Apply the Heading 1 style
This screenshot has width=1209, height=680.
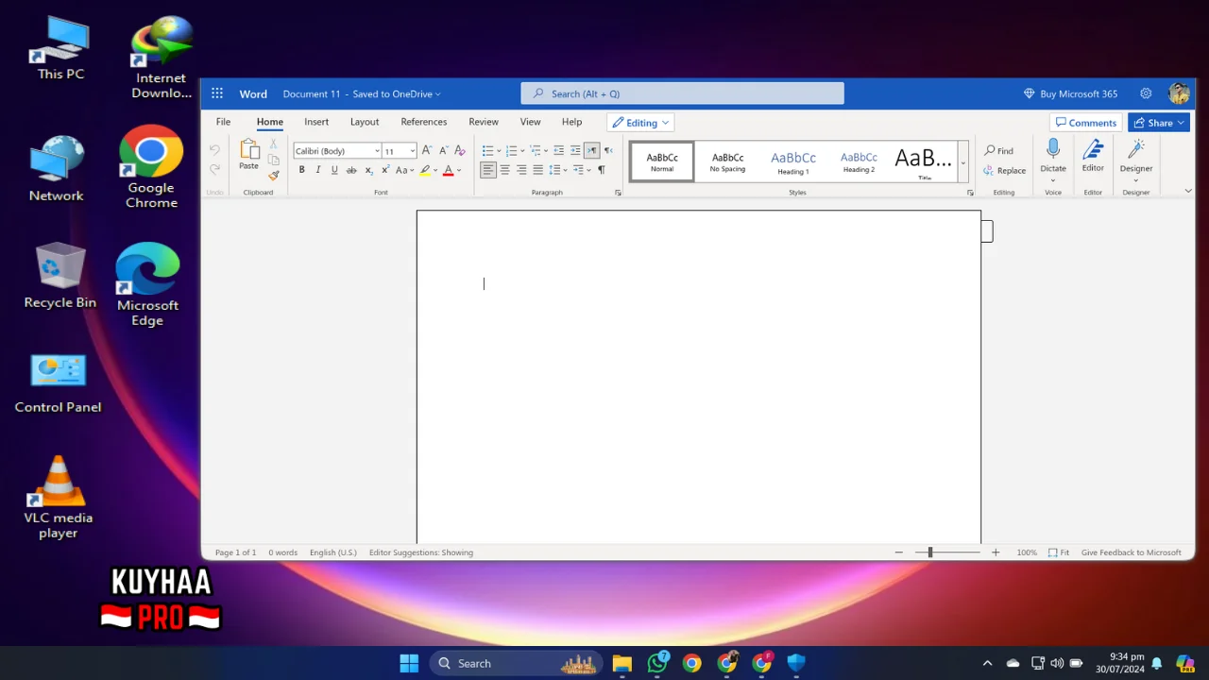click(793, 161)
